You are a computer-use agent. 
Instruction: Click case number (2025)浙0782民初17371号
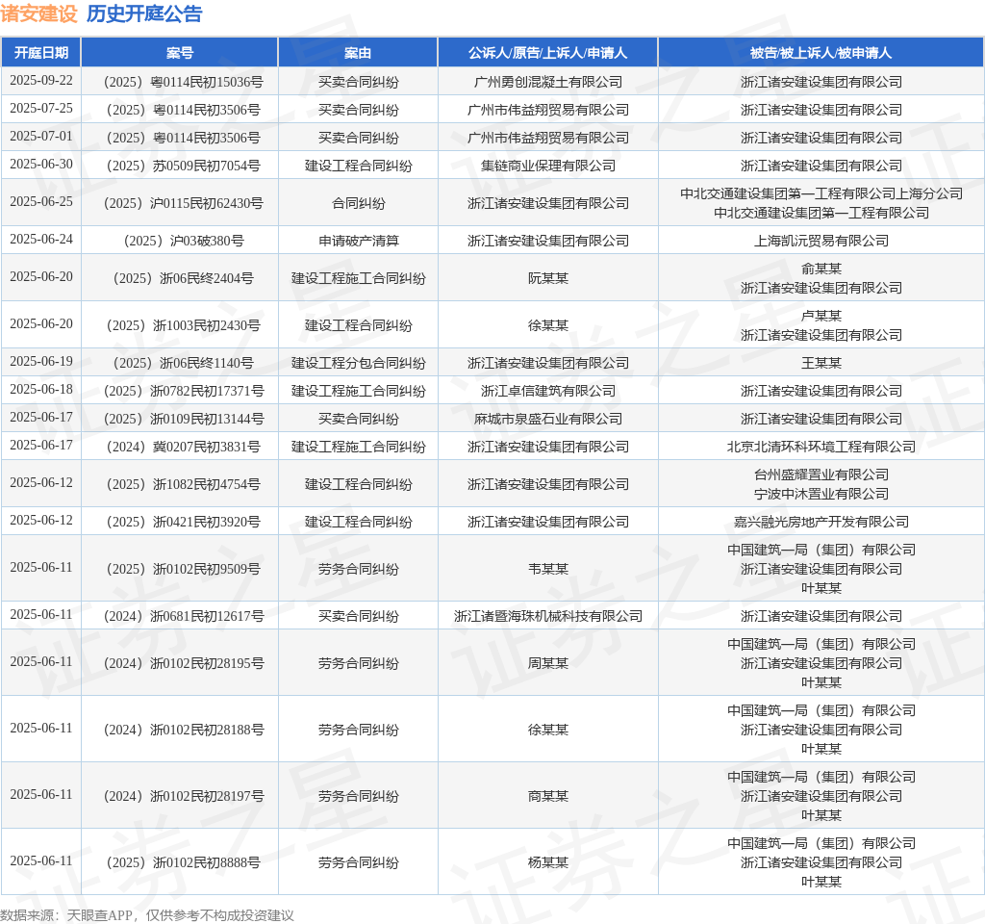[183, 391]
